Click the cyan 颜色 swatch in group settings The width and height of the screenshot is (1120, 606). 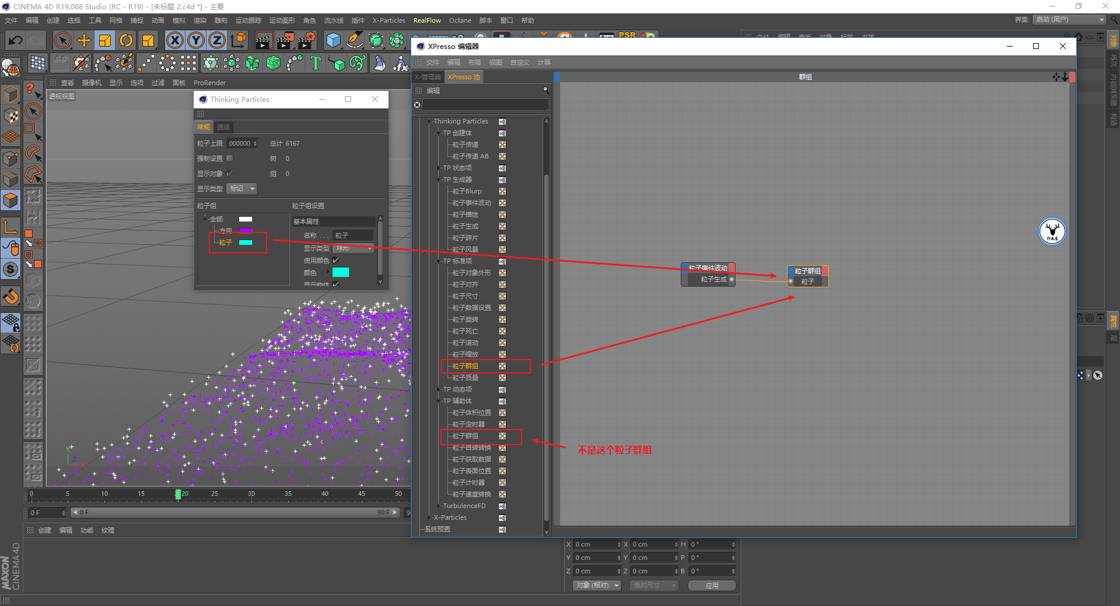pyautogui.click(x=341, y=272)
